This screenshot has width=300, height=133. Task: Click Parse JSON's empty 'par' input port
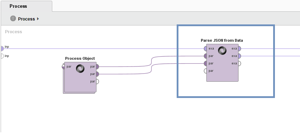coord(206,71)
